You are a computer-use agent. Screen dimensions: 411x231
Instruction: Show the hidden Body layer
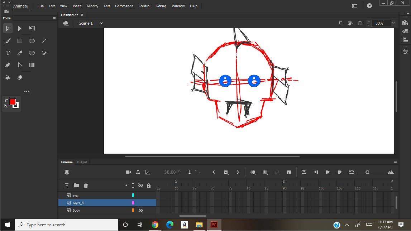pyautogui.click(x=141, y=210)
